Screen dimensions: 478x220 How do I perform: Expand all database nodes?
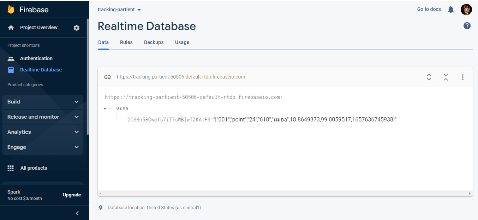point(429,77)
